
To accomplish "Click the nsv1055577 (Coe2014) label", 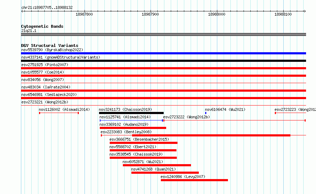I will (x=43, y=72).
